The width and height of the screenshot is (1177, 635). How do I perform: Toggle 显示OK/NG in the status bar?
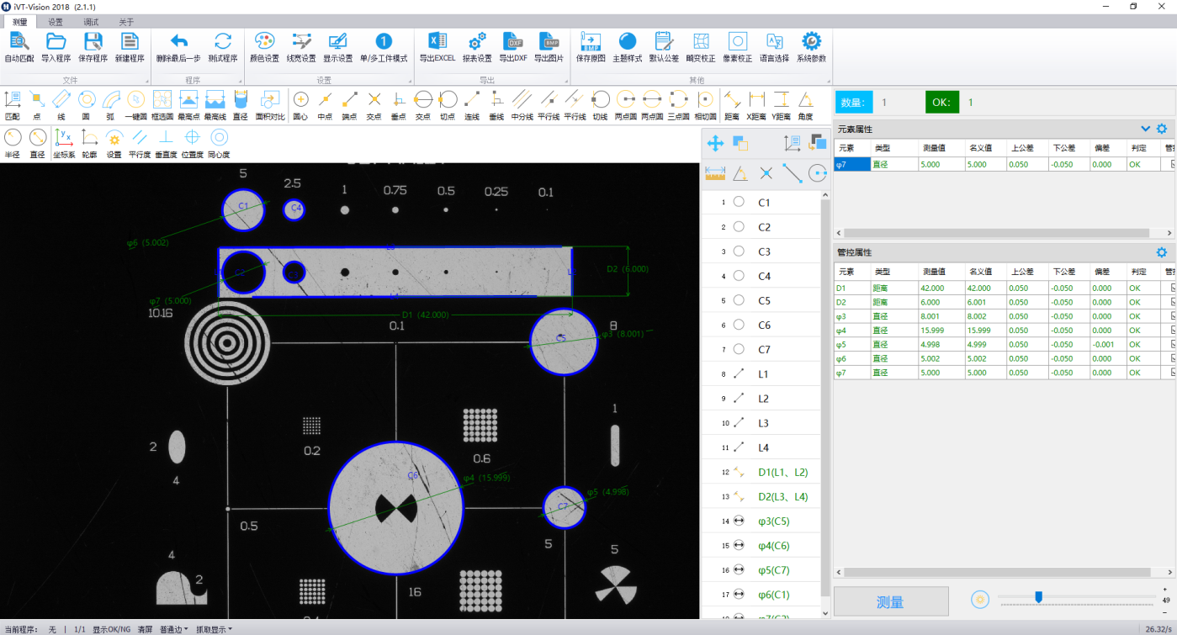point(111,629)
